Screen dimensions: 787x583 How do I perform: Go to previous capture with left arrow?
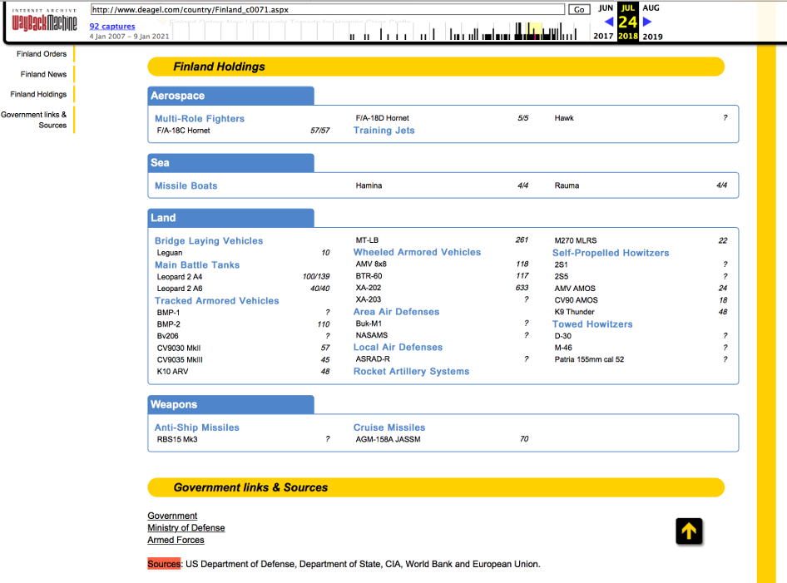pyautogui.click(x=609, y=22)
